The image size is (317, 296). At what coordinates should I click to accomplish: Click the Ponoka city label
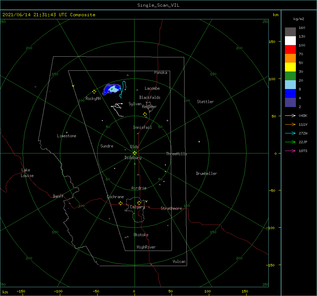pyautogui.click(x=161, y=73)
